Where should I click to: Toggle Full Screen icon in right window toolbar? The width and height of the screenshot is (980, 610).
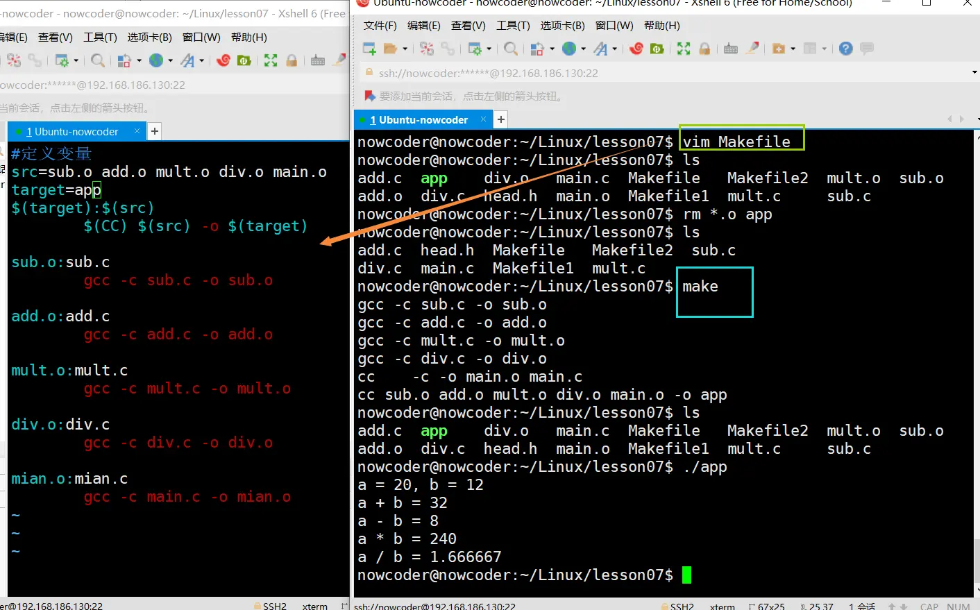(x=684, y=49)
